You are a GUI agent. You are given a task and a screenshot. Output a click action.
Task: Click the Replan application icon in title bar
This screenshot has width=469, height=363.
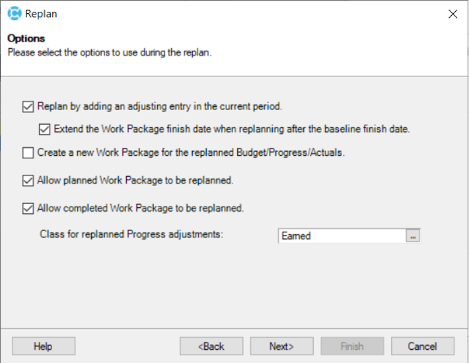[x=15, y=13]
